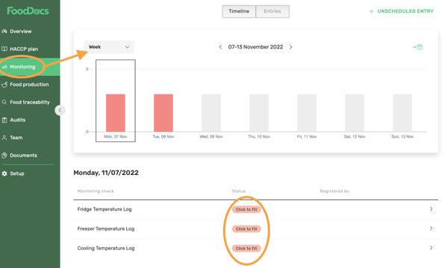
Task: Go to Food production
Action: pos(29,85)
